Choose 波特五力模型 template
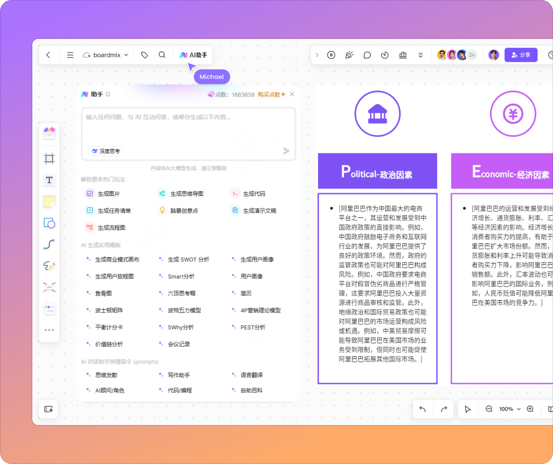Image resolution: width=553 pixels, height=464 pixels. tap(180, 310)
